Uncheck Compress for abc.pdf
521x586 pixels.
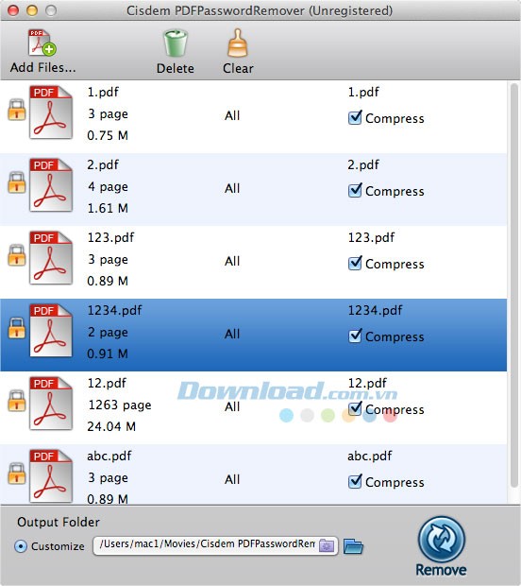coord(355,482)
